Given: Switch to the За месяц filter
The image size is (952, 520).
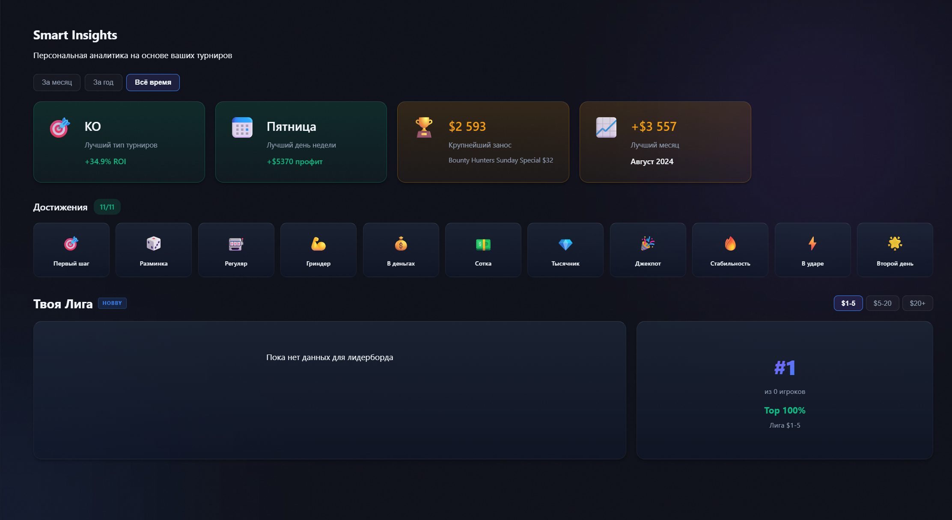Looking at the screenshot, I should [x=57, y=82].
